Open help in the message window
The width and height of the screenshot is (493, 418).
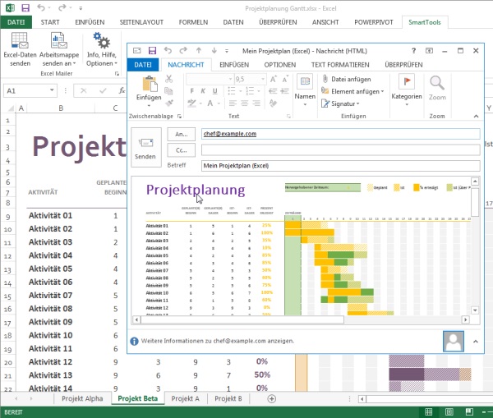click(x=414, y=51)
